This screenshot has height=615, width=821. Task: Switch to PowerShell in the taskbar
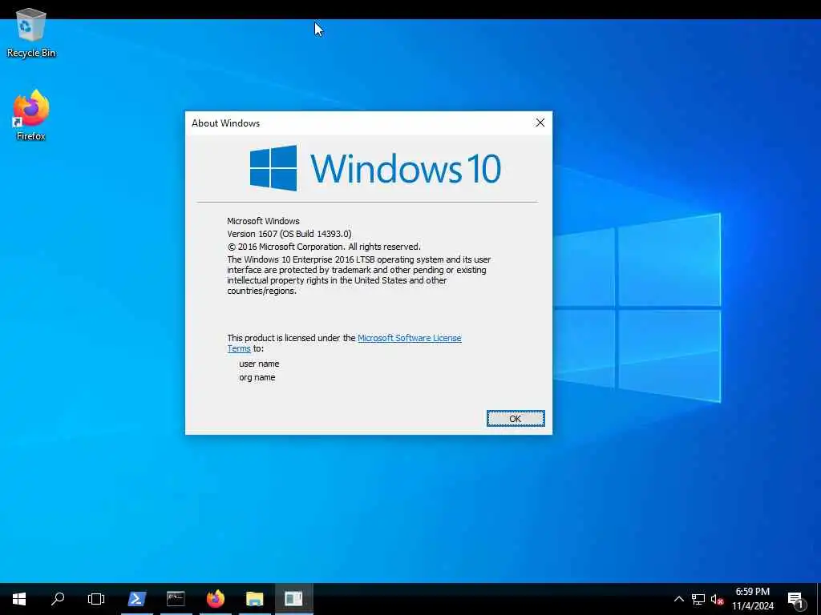coord(136,599)
